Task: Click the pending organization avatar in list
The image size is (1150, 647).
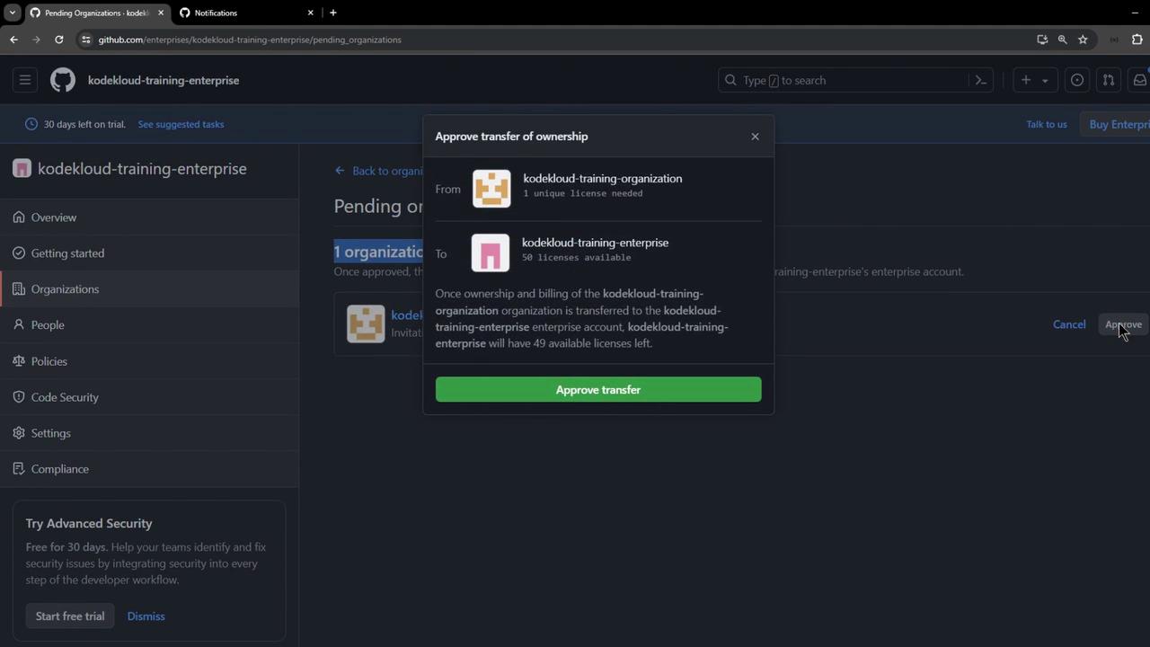Action: click(366, 323)
